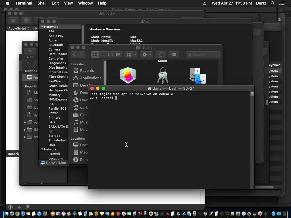The width and height of the screenshot is (291, 218).
Task: Click Terminal scrollback marker icon
Action: pyautogui.click(x=252, y=93)
